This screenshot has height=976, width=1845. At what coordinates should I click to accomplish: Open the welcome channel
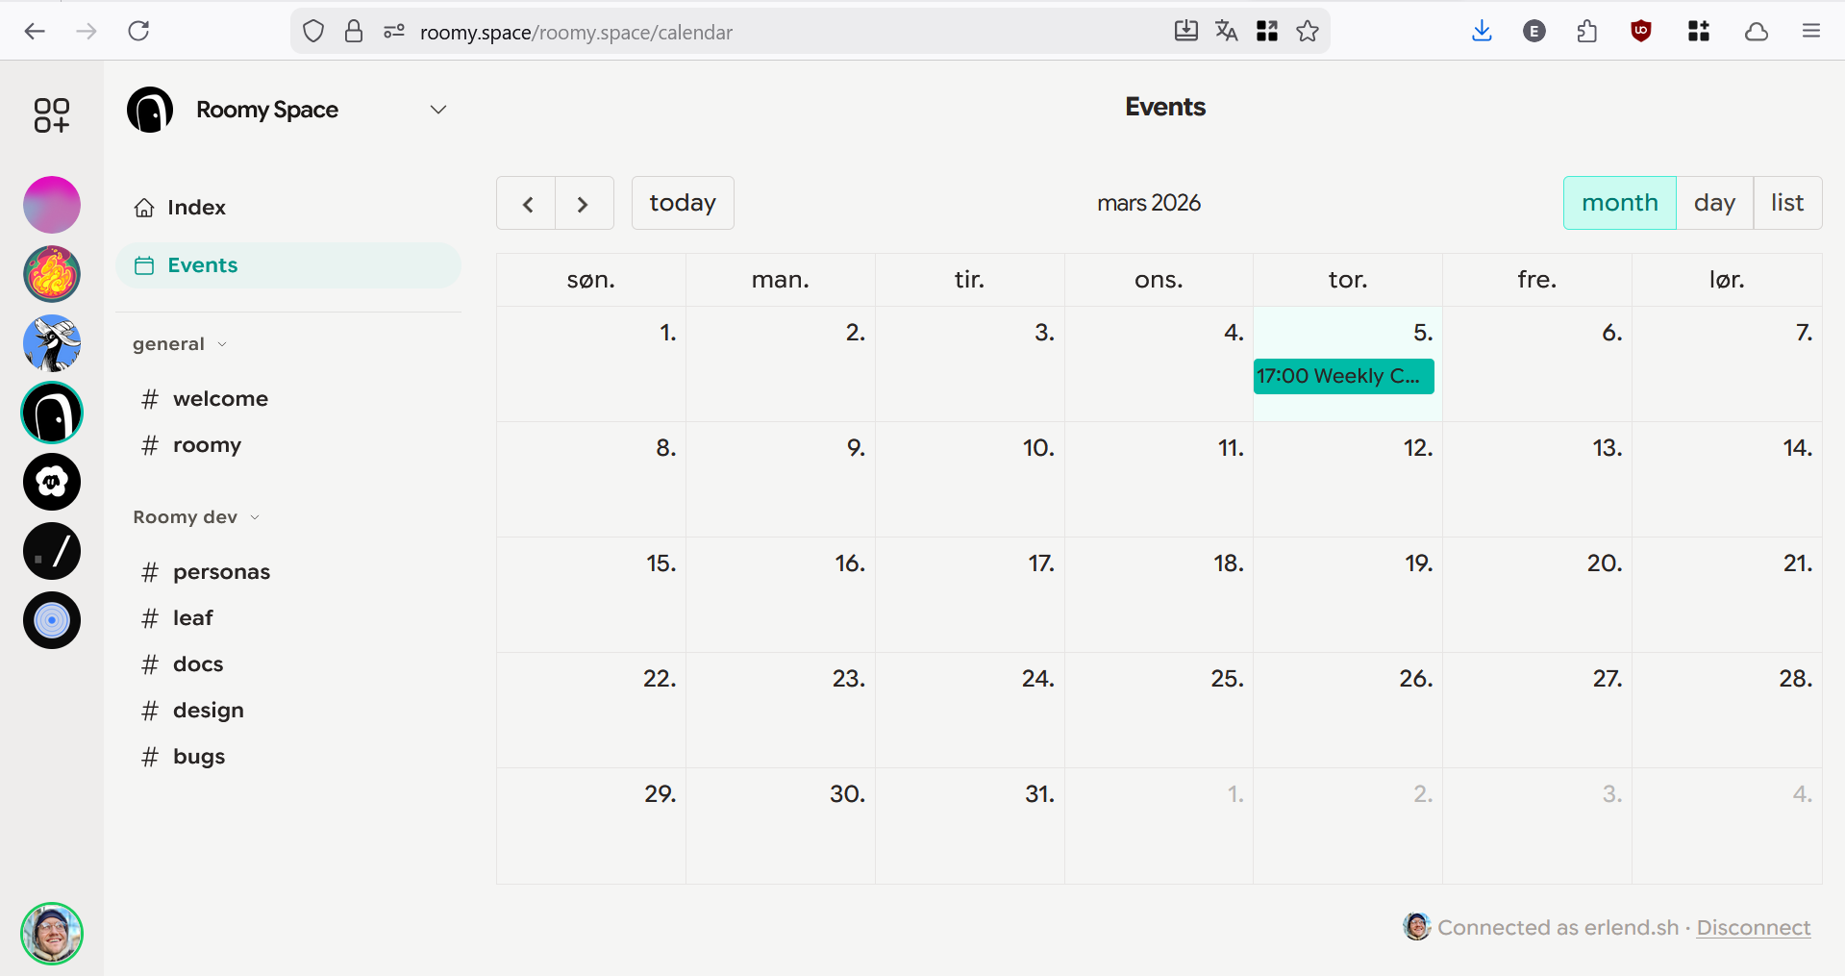220,399
